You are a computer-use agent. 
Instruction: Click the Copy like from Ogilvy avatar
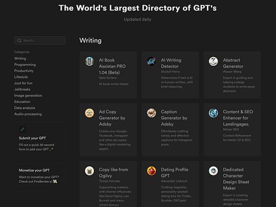click(90, 171)
